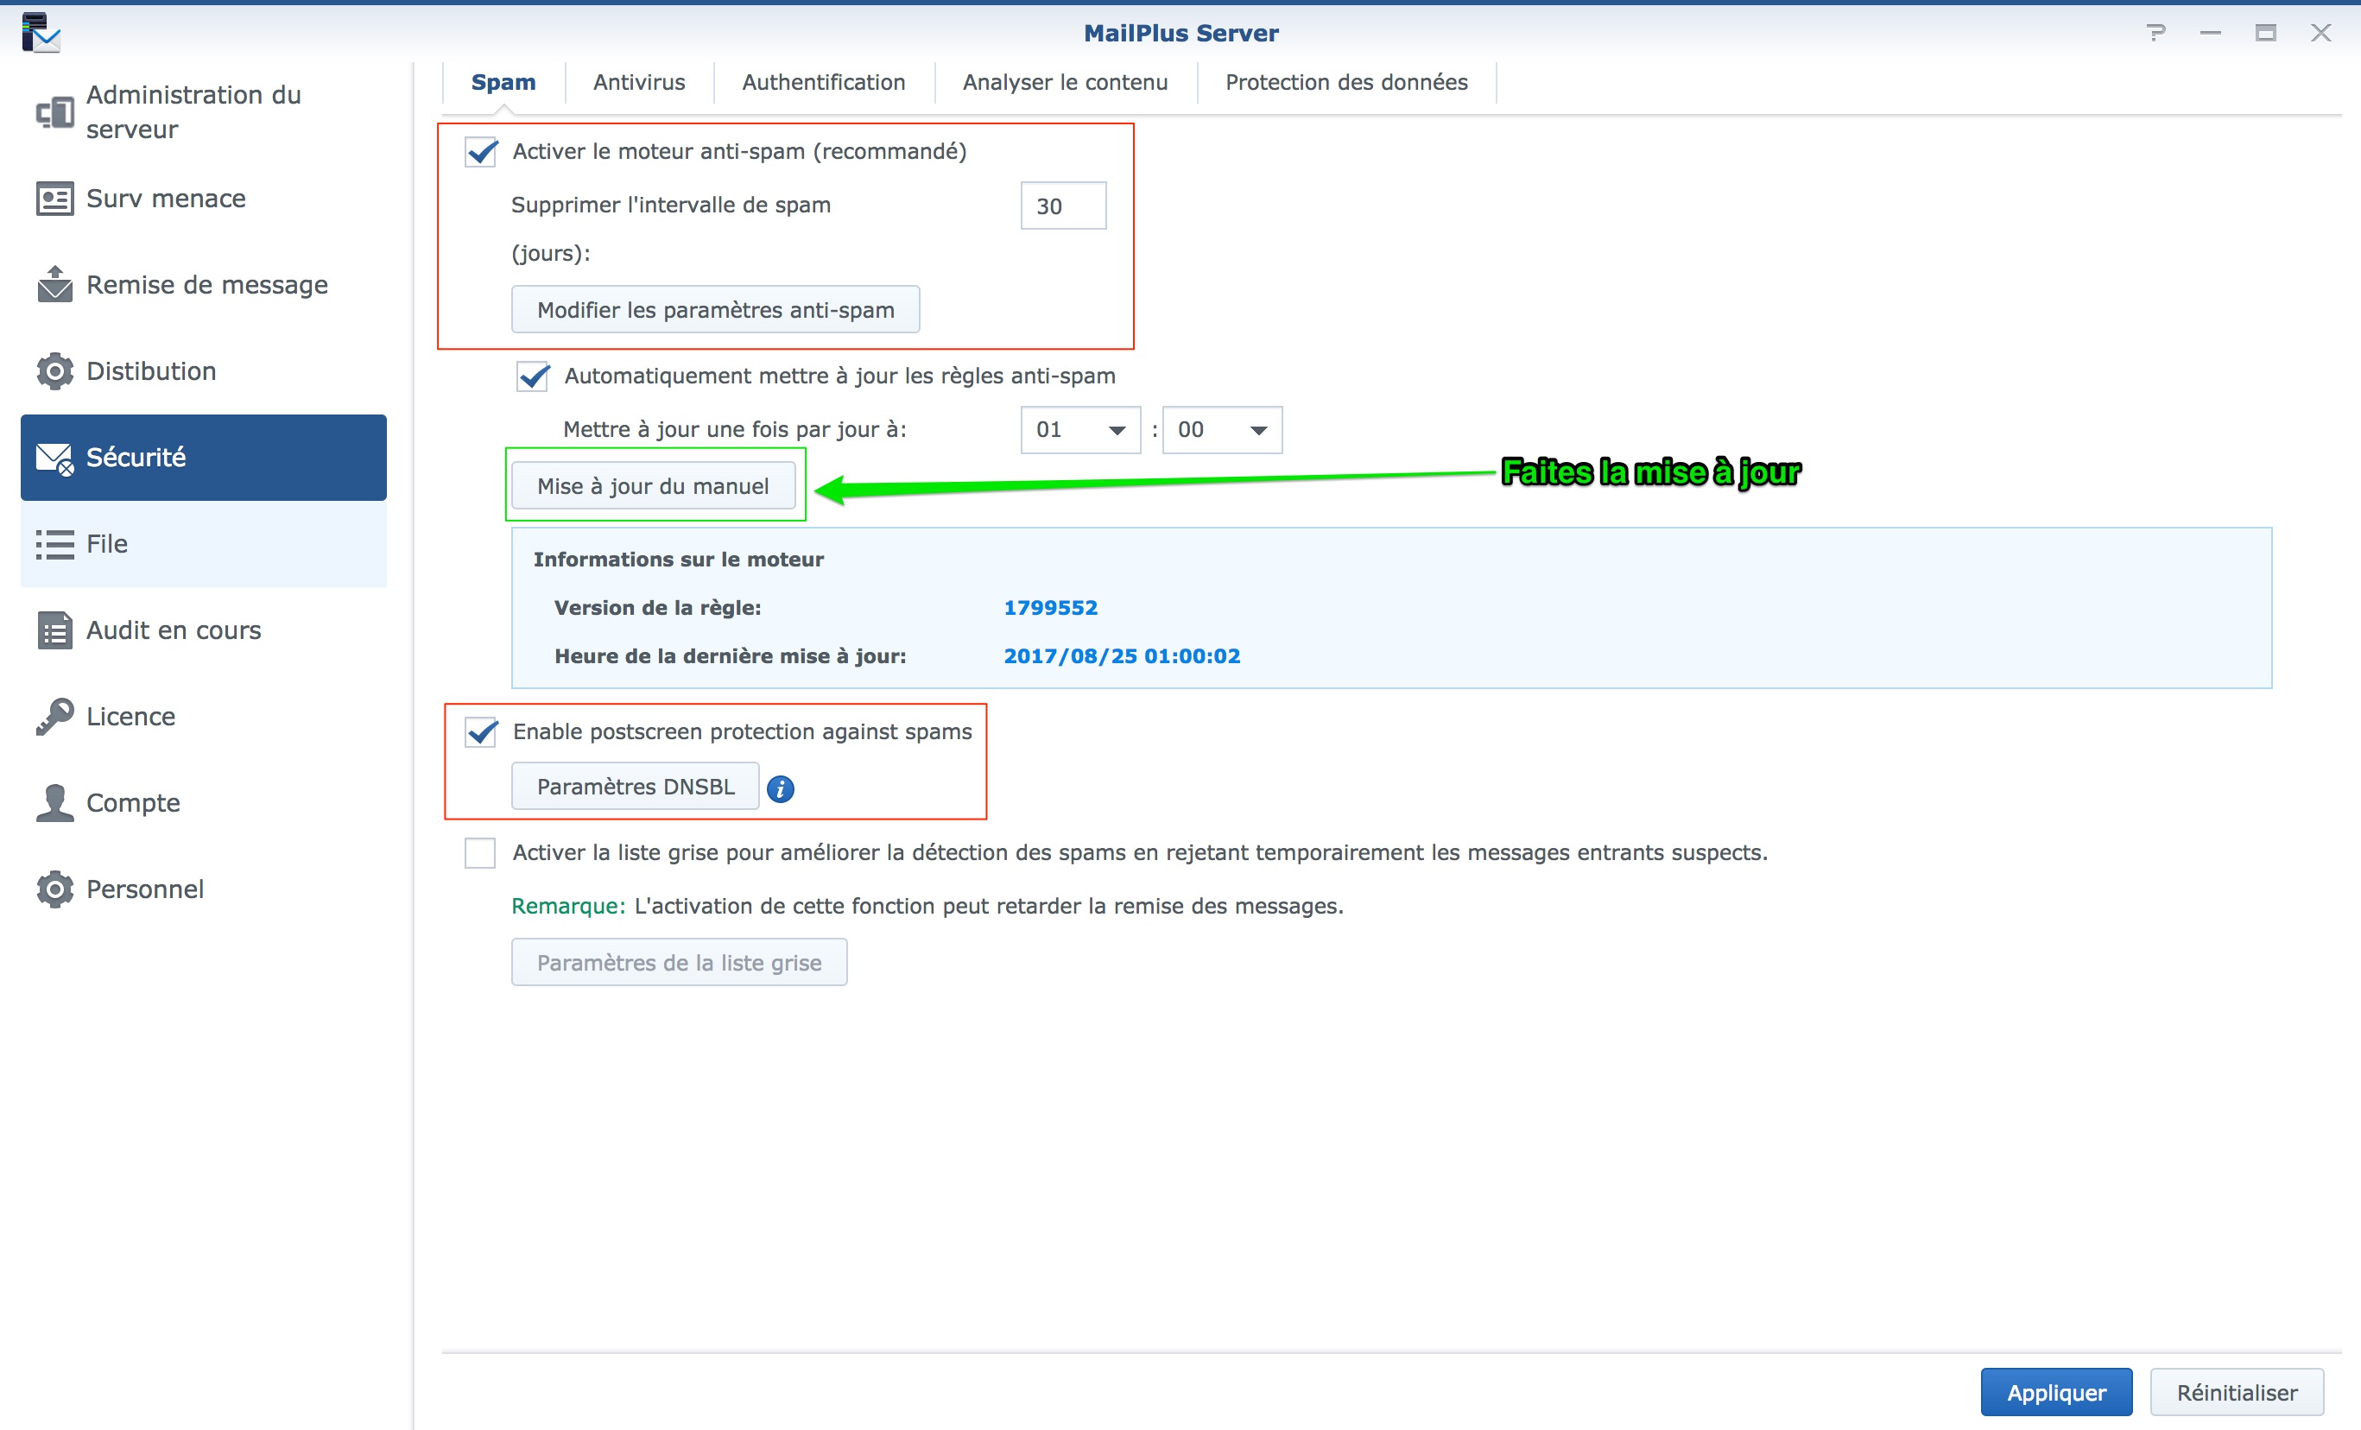The width and height of the screenshot is (2361, 1430).
Task: Expand the minutes dropdown showing 00
Action: (x=1221, y=429)
